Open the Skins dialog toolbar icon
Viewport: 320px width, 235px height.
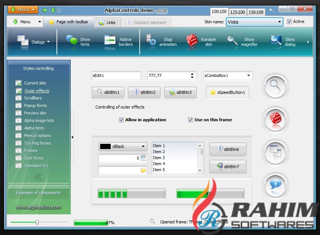point(276,40)
